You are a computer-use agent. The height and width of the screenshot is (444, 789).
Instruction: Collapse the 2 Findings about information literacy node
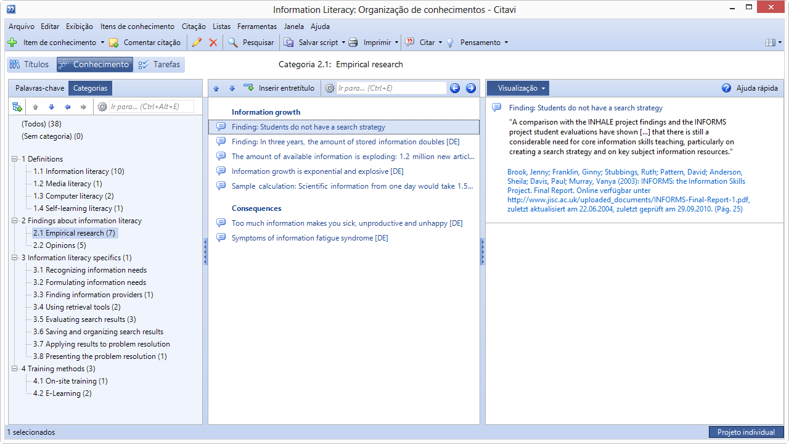tap(15, 221)
